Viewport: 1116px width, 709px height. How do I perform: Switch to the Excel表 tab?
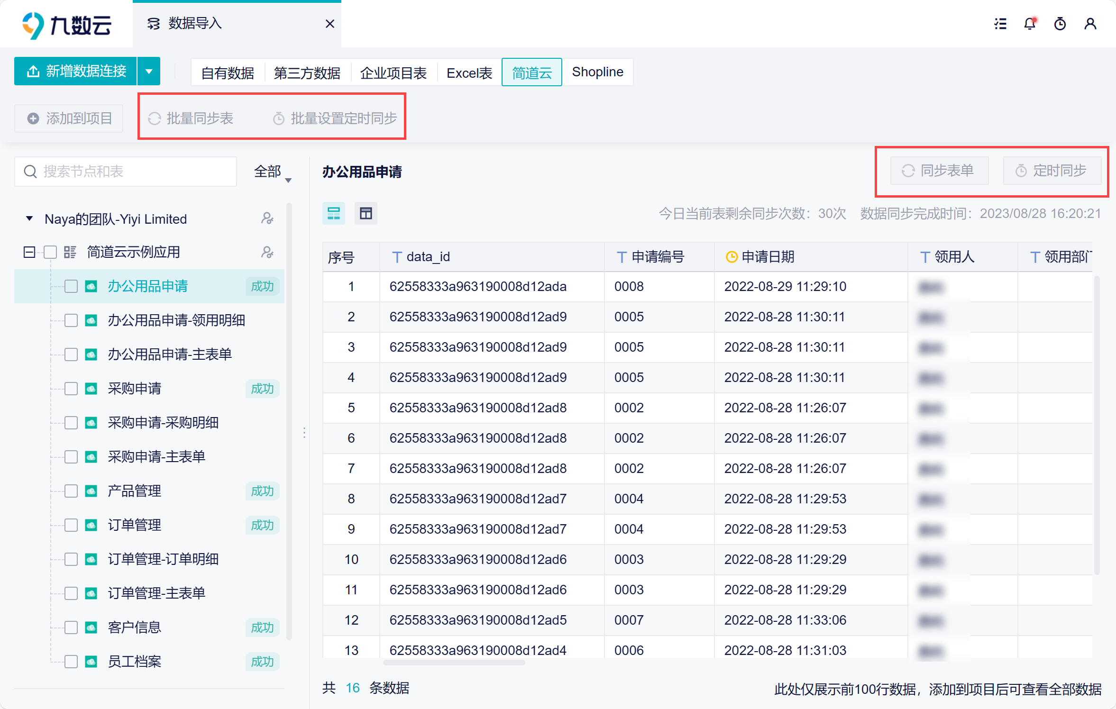(469, 73)
